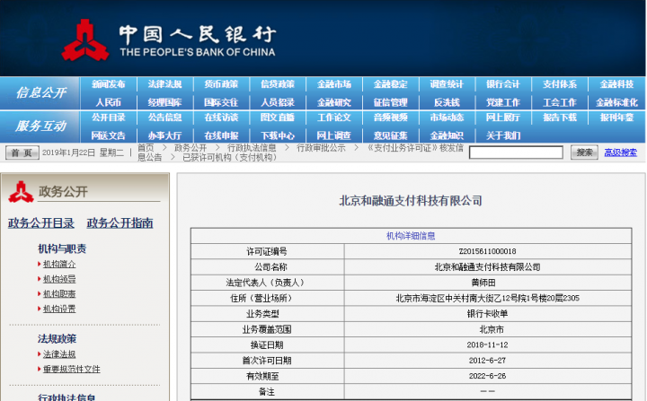The image size is (647, 401).
Task: Open the 新闻发布 menu item
Action: click(108, 84)
